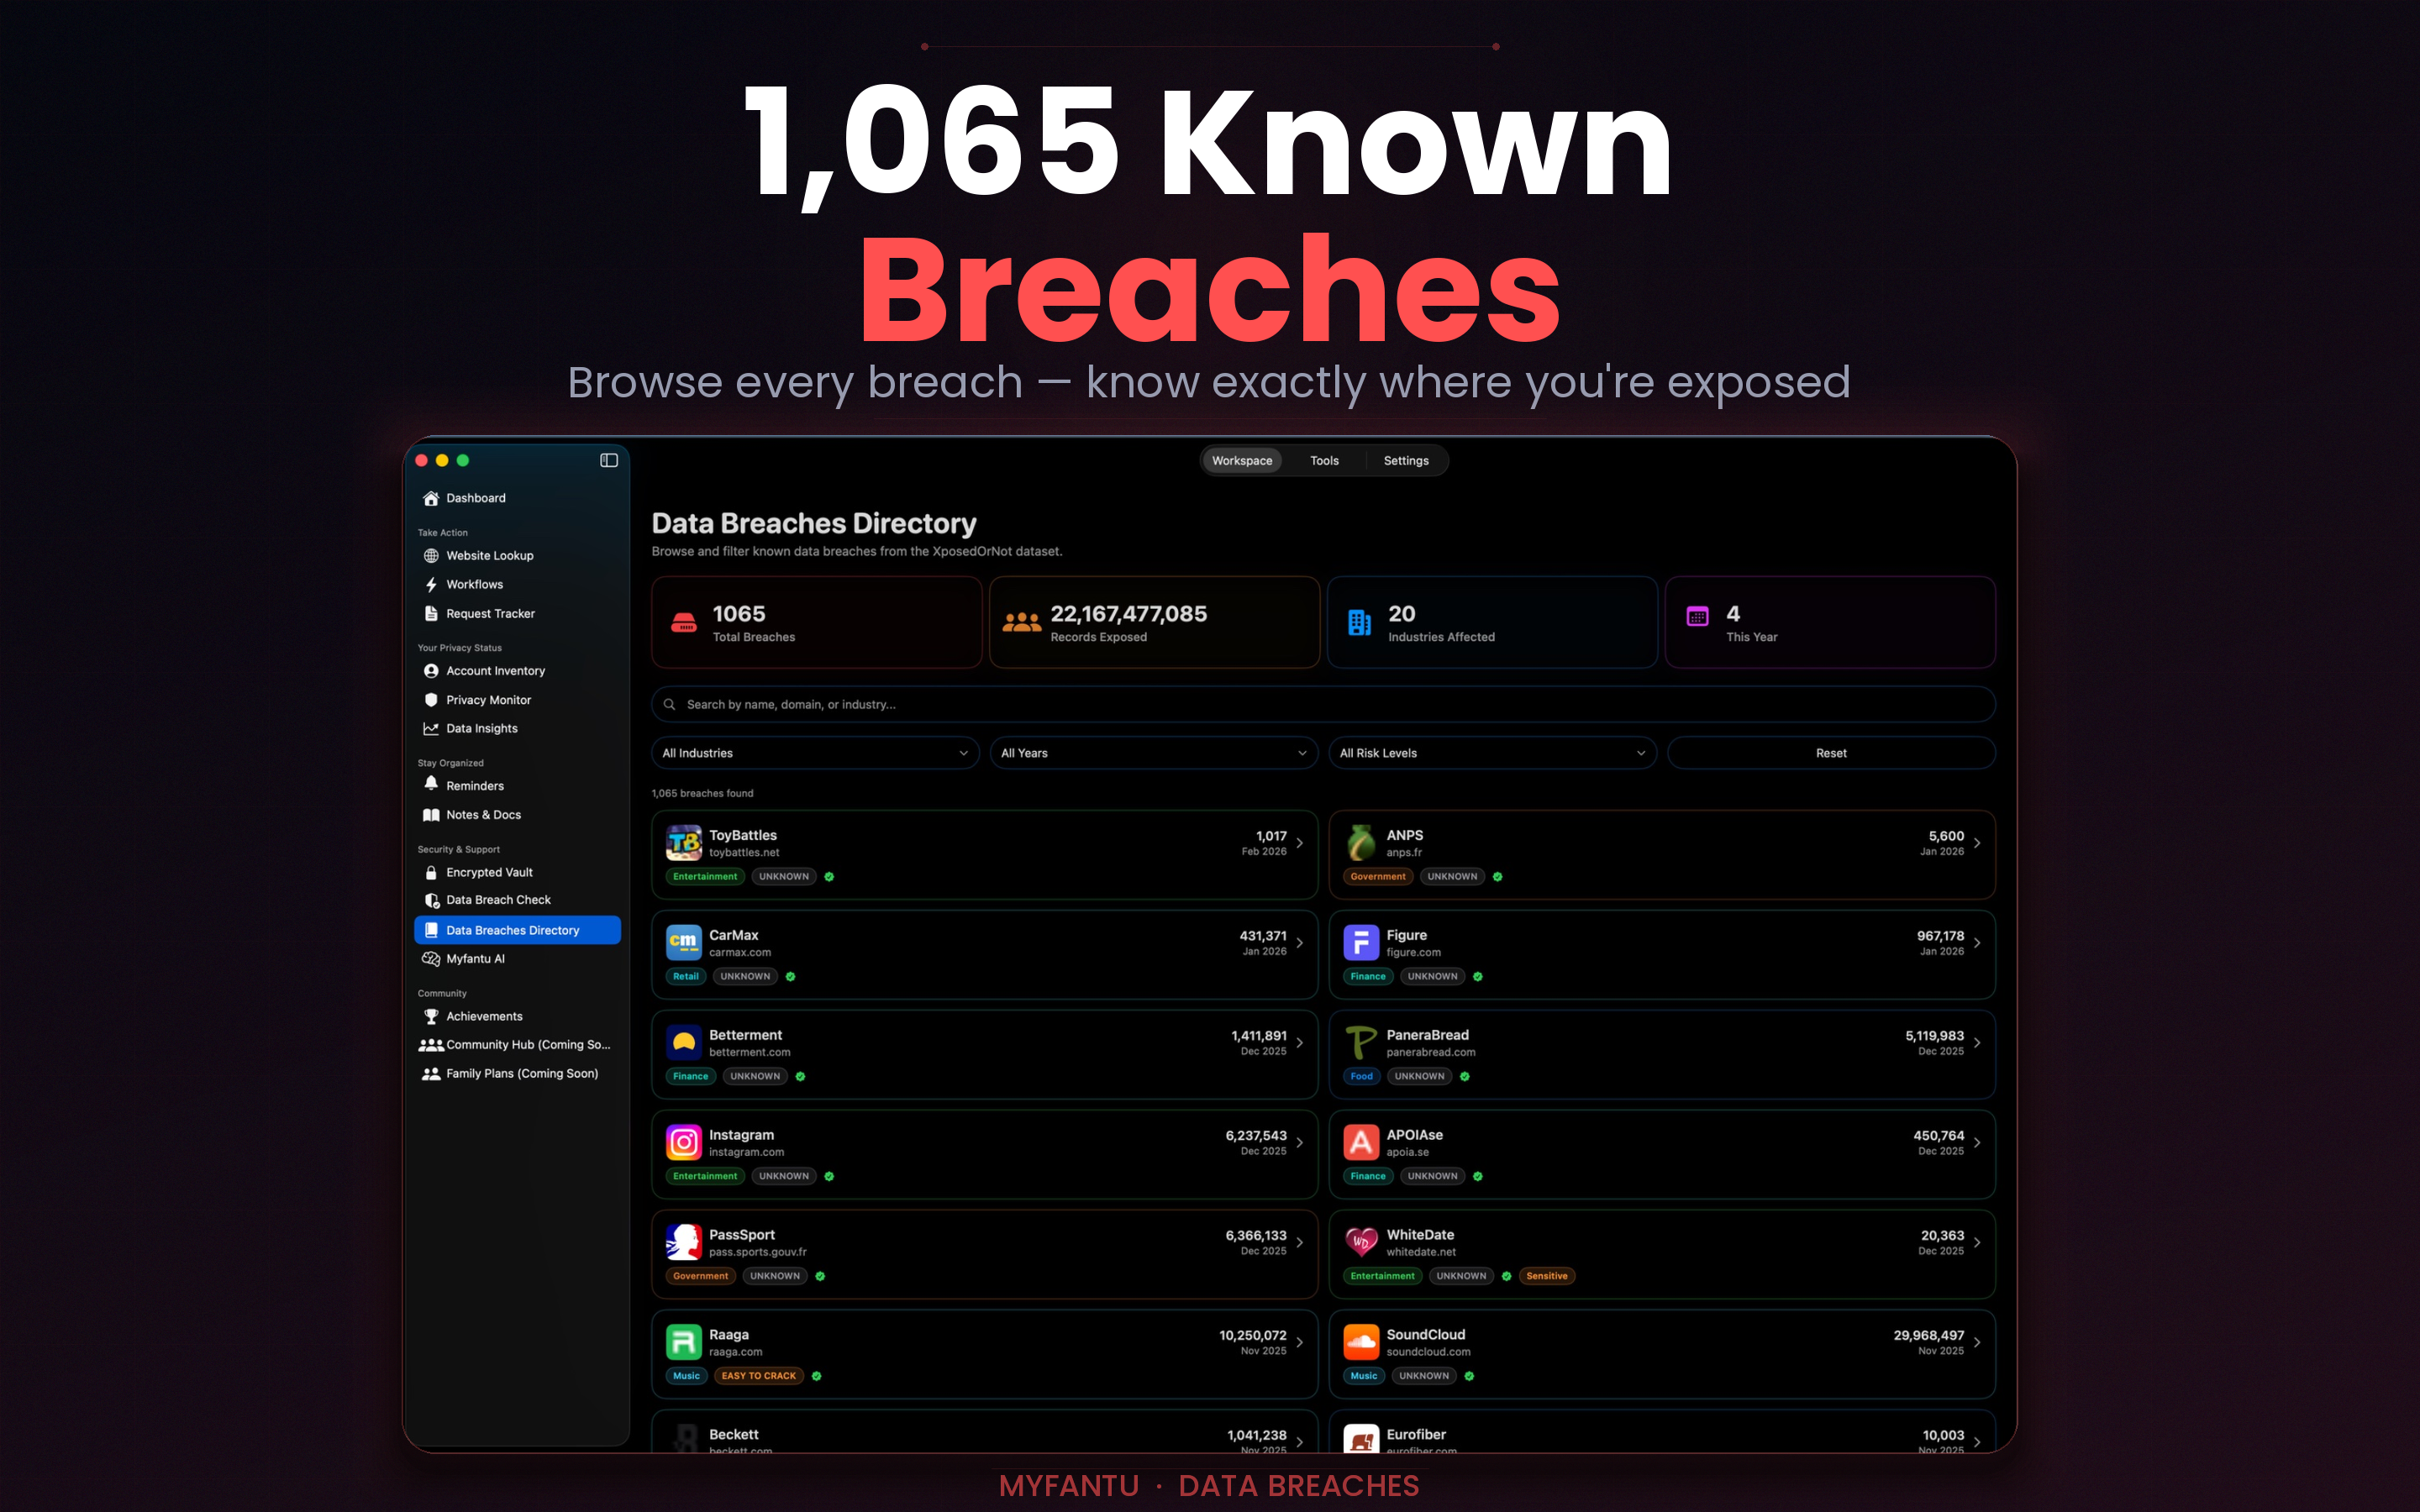Click the PaneraBread logo icon
The height and width of the screenshot is (1512, 2420).
point(1361,1043)
